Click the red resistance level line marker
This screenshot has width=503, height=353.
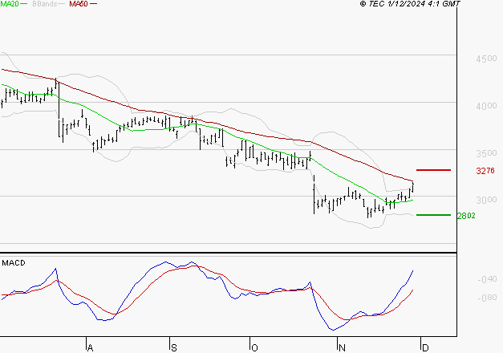[x=433, y=170]
